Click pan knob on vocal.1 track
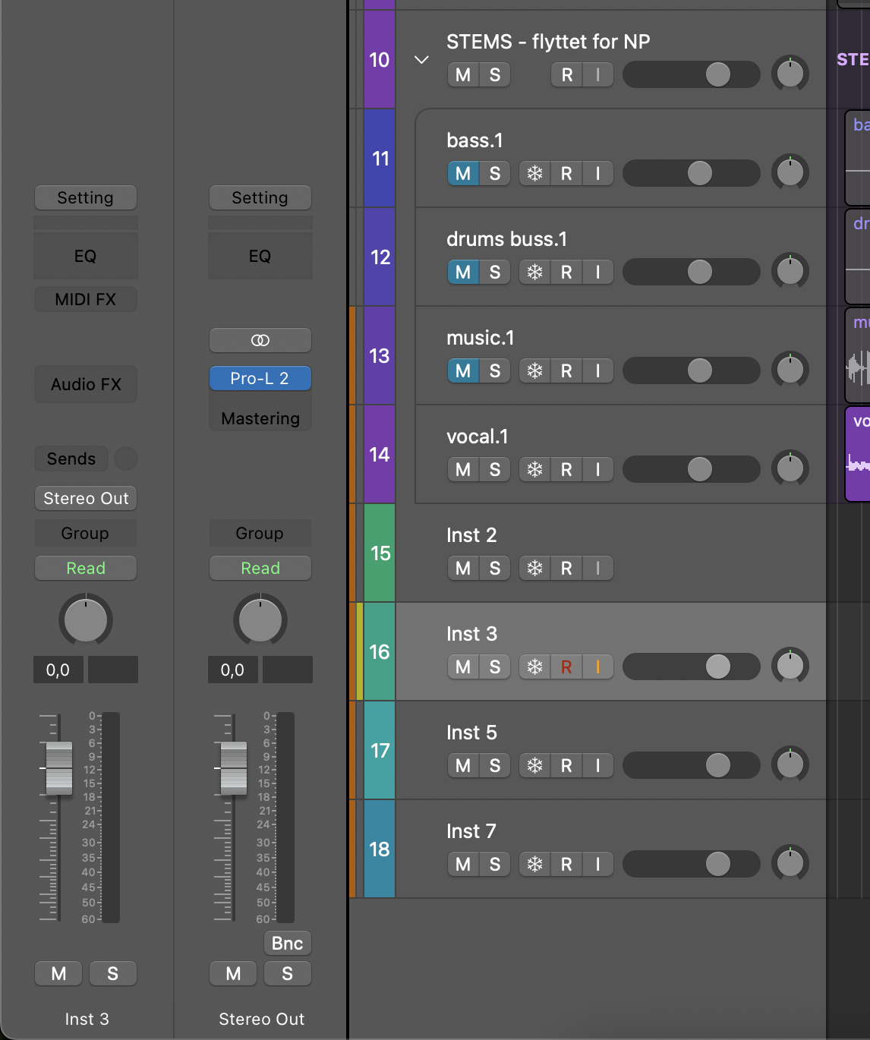Image resolution: width=870 pixels, height=1040 pixels. point(790,469)
